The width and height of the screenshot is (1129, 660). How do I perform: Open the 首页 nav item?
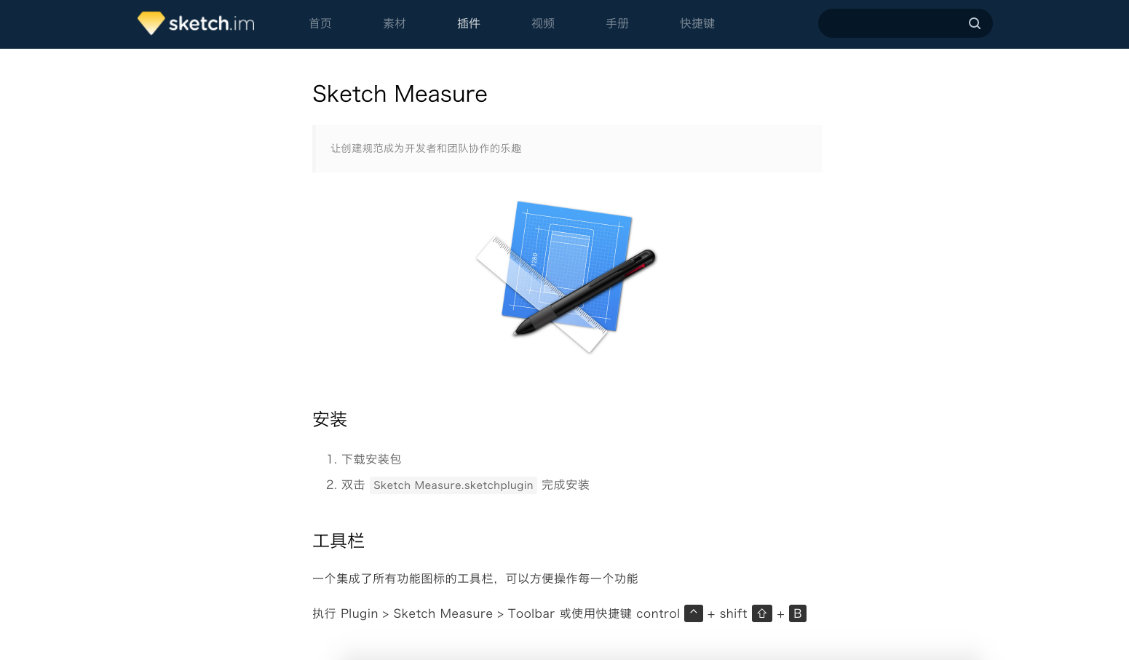click(x=320, y=23)
